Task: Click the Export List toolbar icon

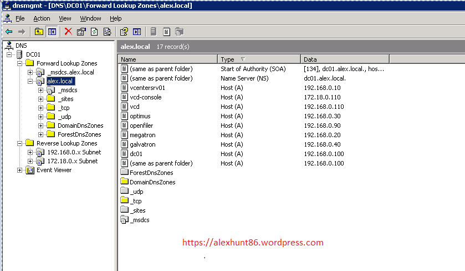Action: (108, 32)
